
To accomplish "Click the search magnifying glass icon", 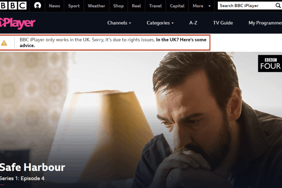I will pyautogui.click(x=278, y=6).
